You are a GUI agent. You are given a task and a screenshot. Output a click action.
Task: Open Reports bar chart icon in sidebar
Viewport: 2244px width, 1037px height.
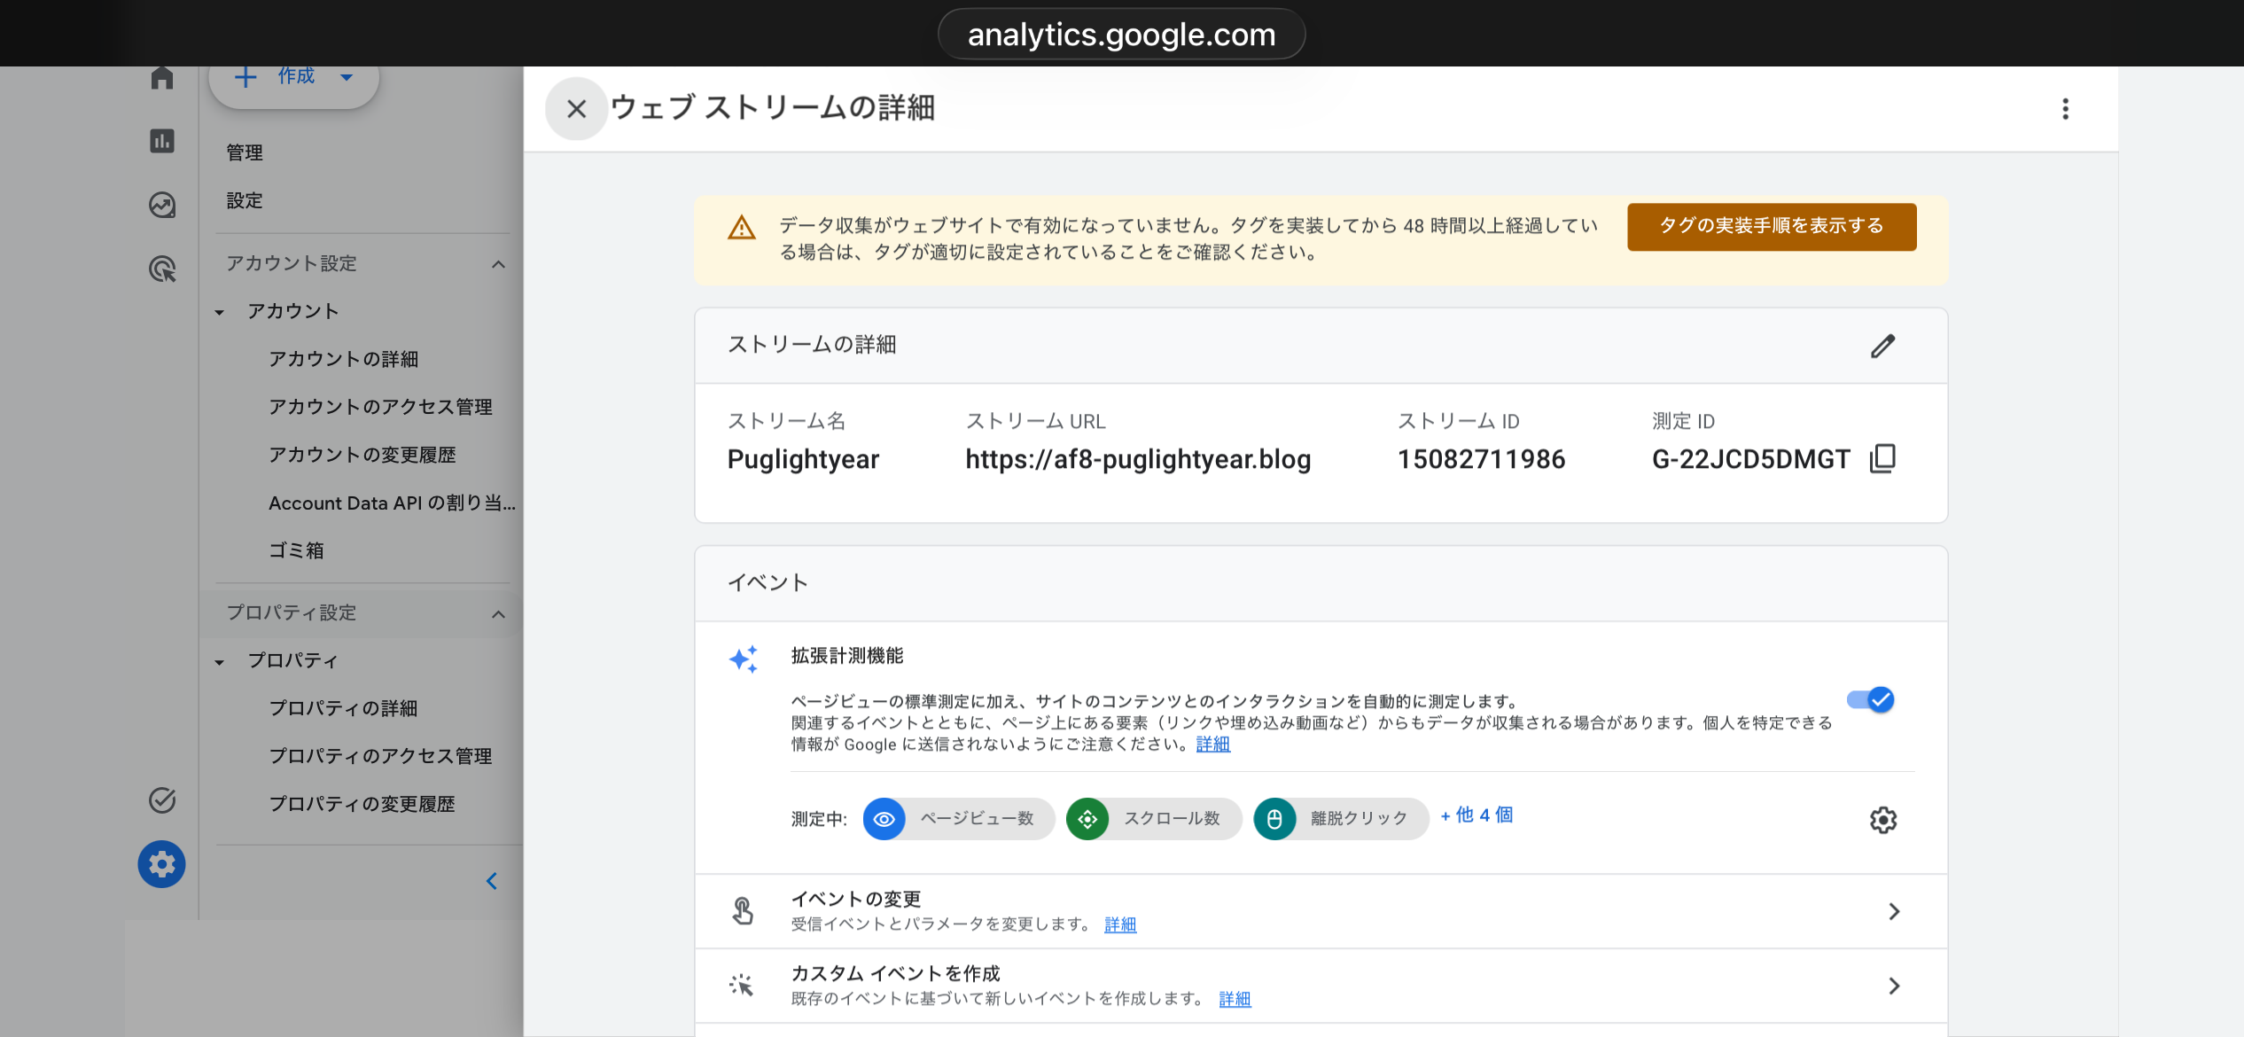click(x=161, y=141)
